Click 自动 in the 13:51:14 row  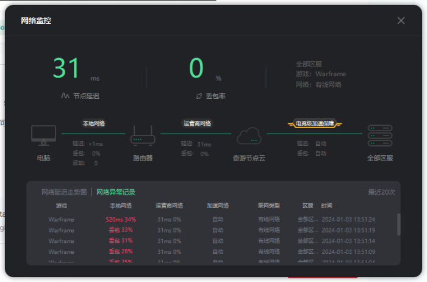point(218,241)
